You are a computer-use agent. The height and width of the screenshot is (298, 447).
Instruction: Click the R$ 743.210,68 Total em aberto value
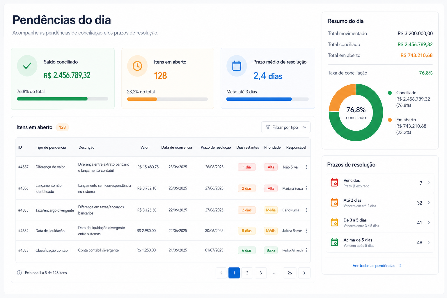pyautogui.click(x=416, y=55)
